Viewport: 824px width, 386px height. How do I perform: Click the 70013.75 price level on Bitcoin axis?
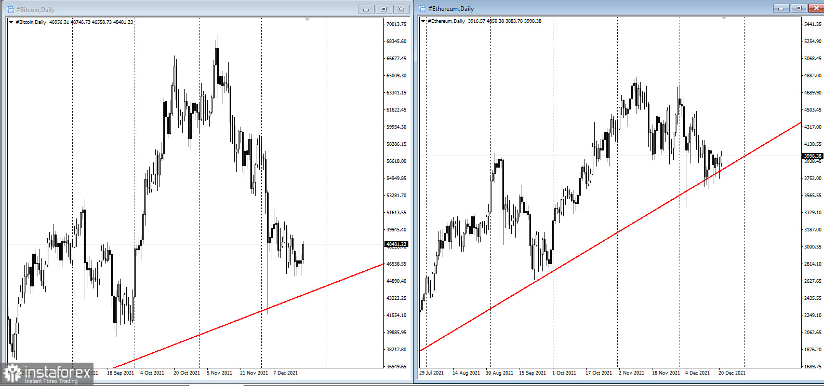pyautogui.click(x=396, y=24)
